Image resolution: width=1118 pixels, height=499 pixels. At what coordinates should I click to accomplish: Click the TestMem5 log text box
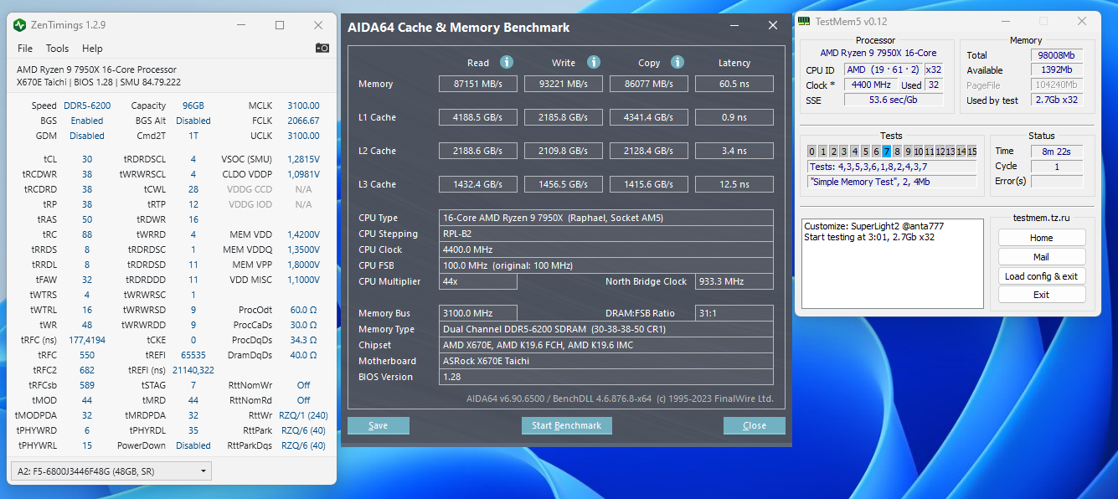click(892, 264)
